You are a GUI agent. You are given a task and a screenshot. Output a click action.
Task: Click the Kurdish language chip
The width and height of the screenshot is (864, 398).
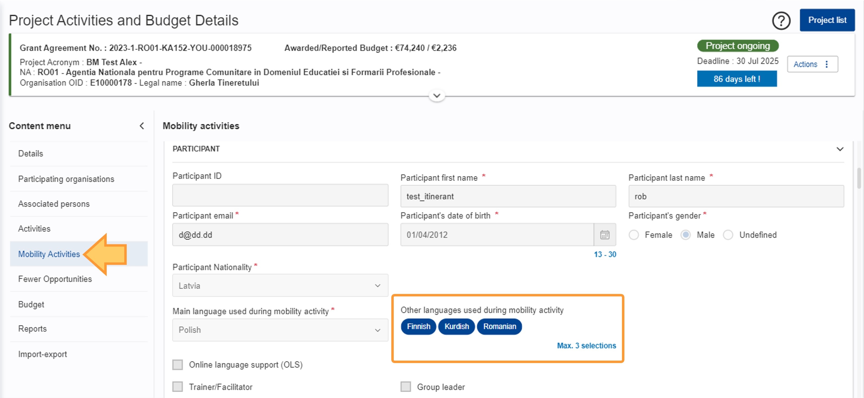456,326
